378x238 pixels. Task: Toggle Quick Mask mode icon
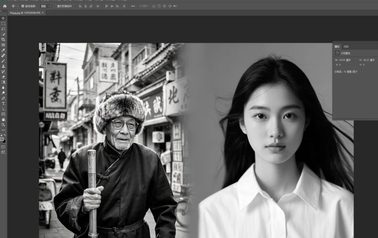pos(3,147)
